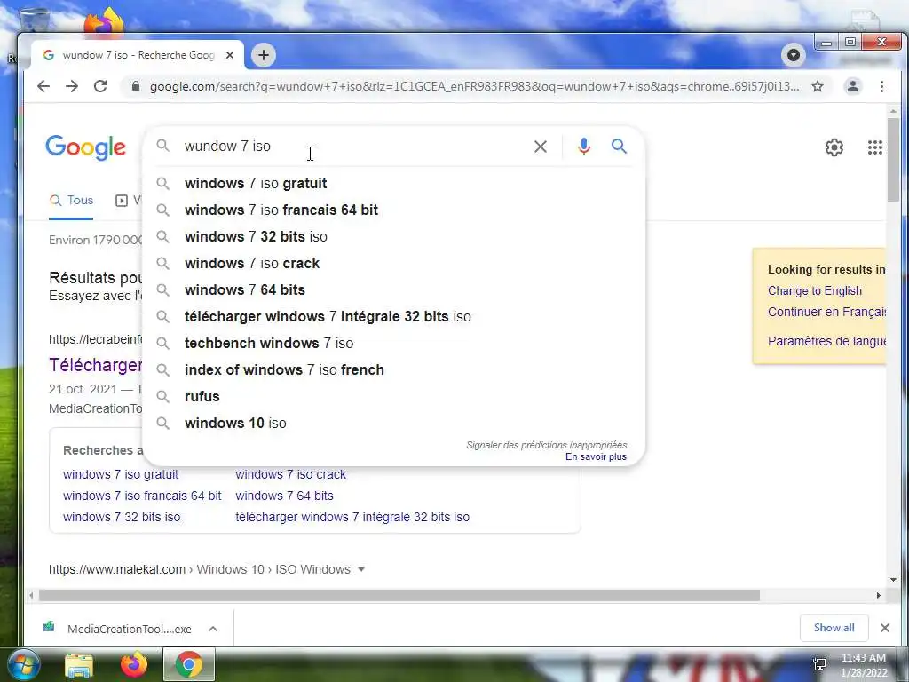Open related link 'windows 7 64 bits'
This screenshot has width=909, height=682.
[x=284, y=496]
